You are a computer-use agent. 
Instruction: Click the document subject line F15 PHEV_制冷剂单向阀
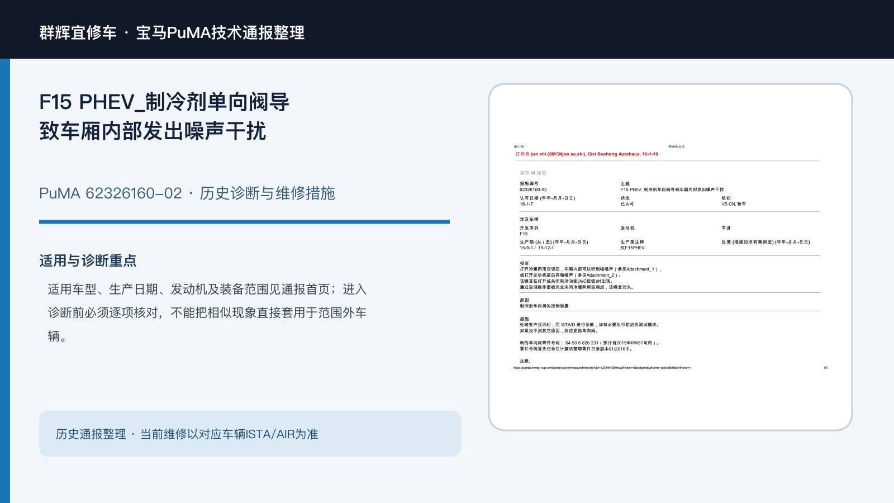[672, 189]
